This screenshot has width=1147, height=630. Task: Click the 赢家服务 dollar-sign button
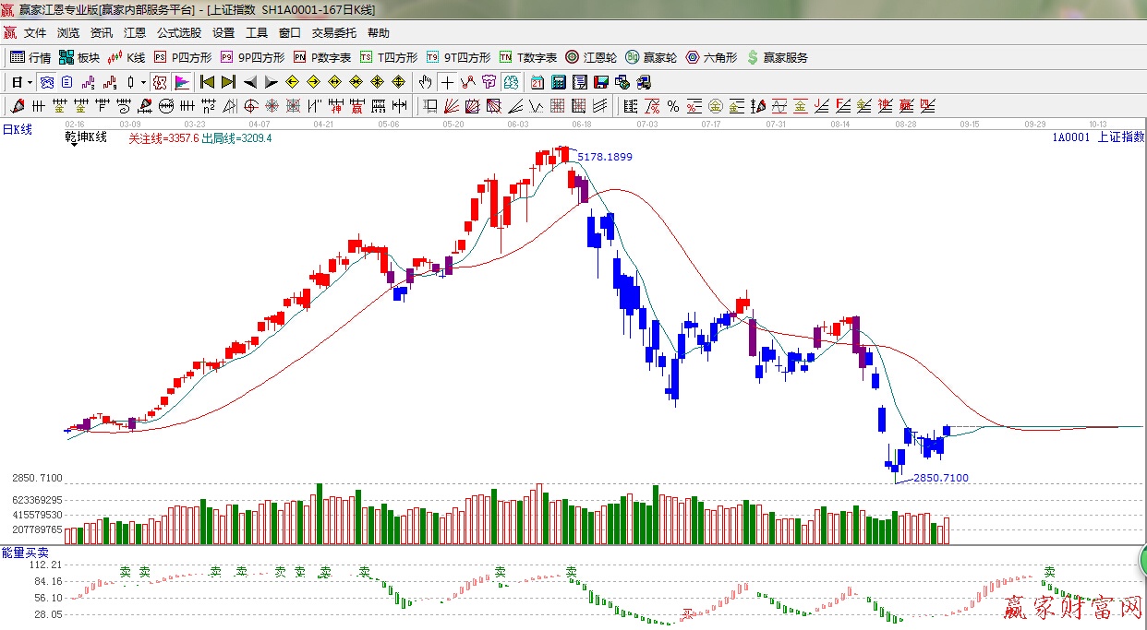click(778, 57)
